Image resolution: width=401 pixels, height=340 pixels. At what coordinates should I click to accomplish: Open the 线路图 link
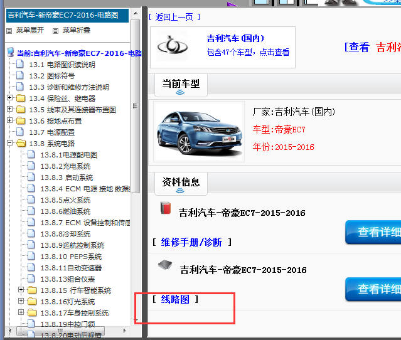pos(175,299)
